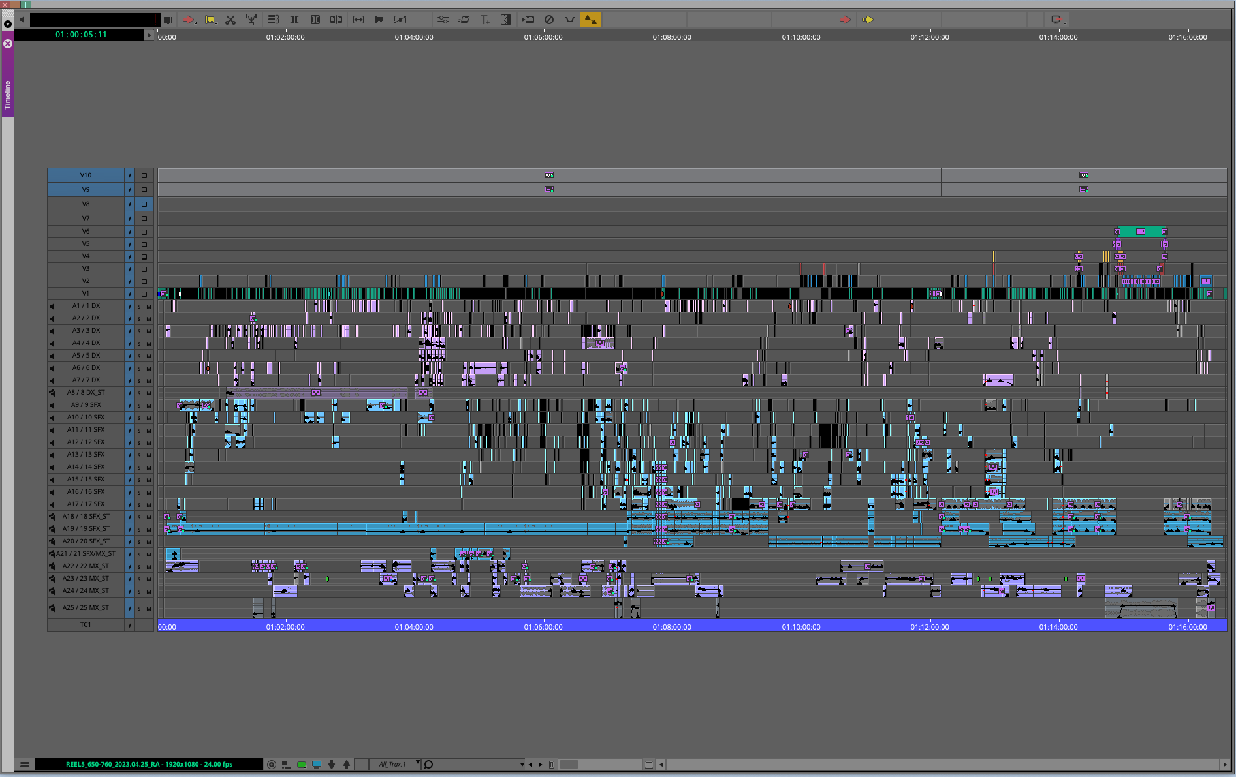Viewport: 1236px width, 777px height.
Task: Click the timeline zoom scale slider
Action: (x=569, y=764)
